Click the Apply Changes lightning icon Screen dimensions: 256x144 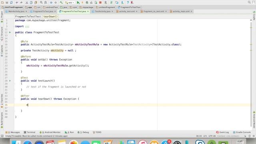click(x=82, y=2)
